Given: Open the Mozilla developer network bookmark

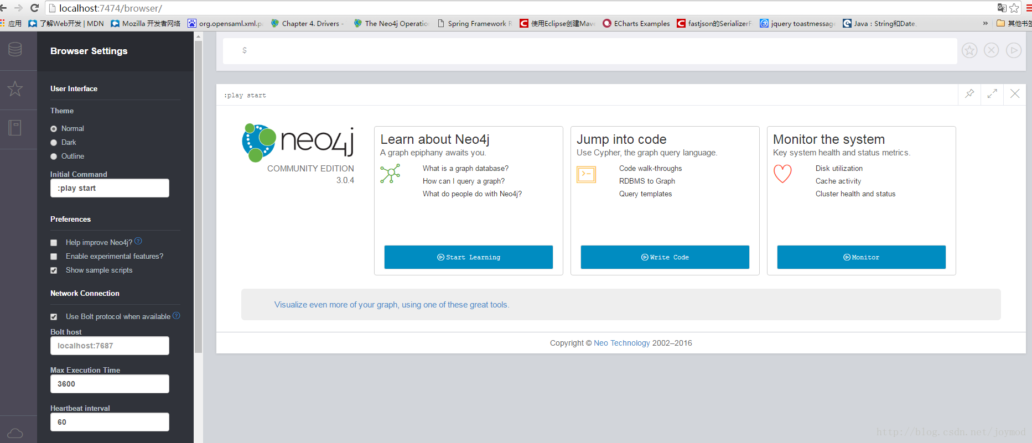Looking at the screenshot, I should [146, 23].
